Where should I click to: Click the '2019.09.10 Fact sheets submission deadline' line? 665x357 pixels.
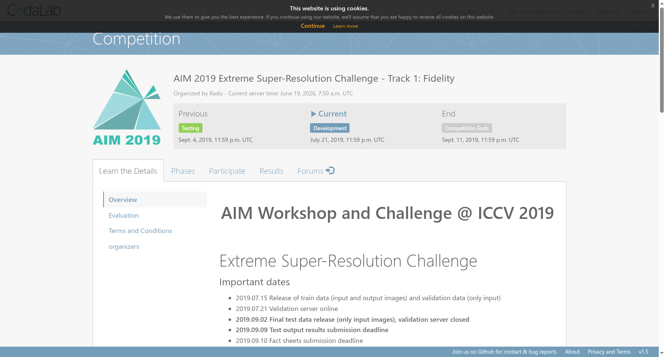(299, 340)
